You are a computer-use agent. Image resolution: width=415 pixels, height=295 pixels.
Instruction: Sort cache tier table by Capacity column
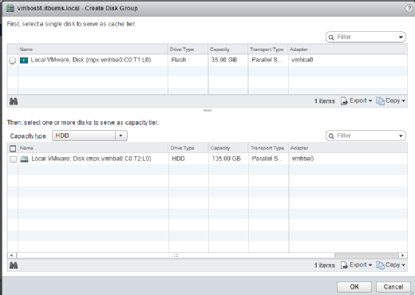228,49
